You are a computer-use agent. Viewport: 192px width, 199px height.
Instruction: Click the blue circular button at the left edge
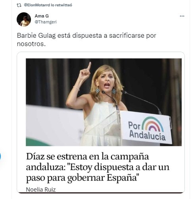click(0, 156)
